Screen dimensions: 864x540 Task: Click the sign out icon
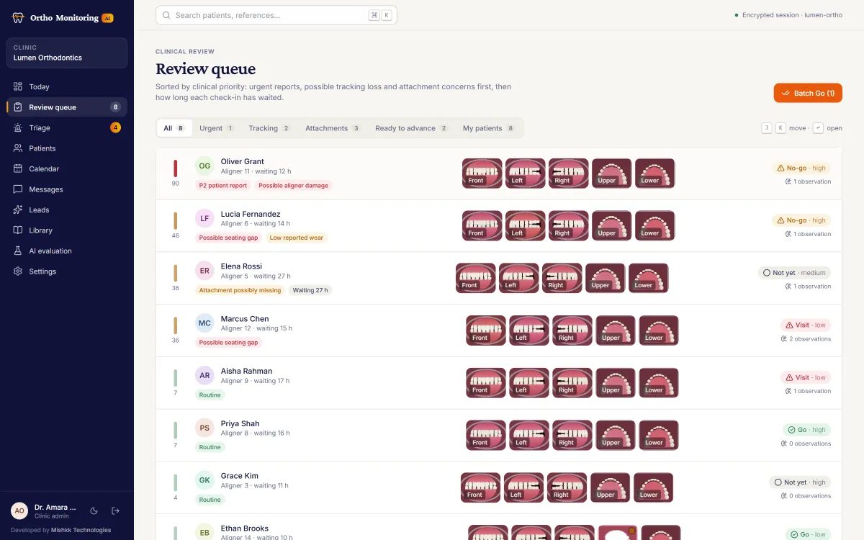(x=115, y=511)
